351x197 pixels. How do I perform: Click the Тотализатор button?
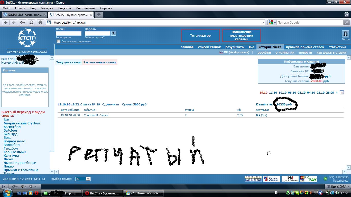[x=200, y=36]
